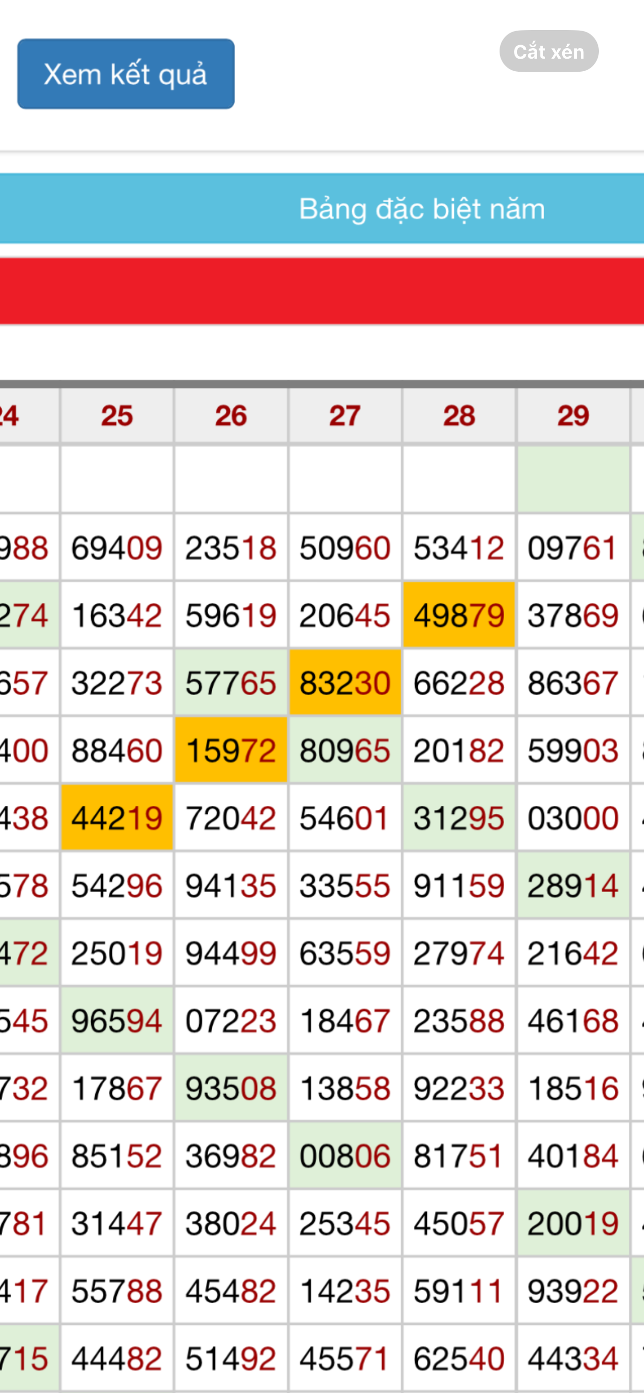Click green highlighted cell 28914

click(x=573, y=885)
